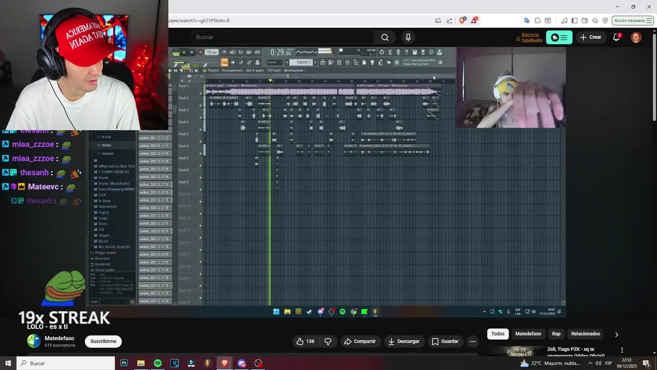Toggle the FL Studio metronome icon

pos(224,52)
